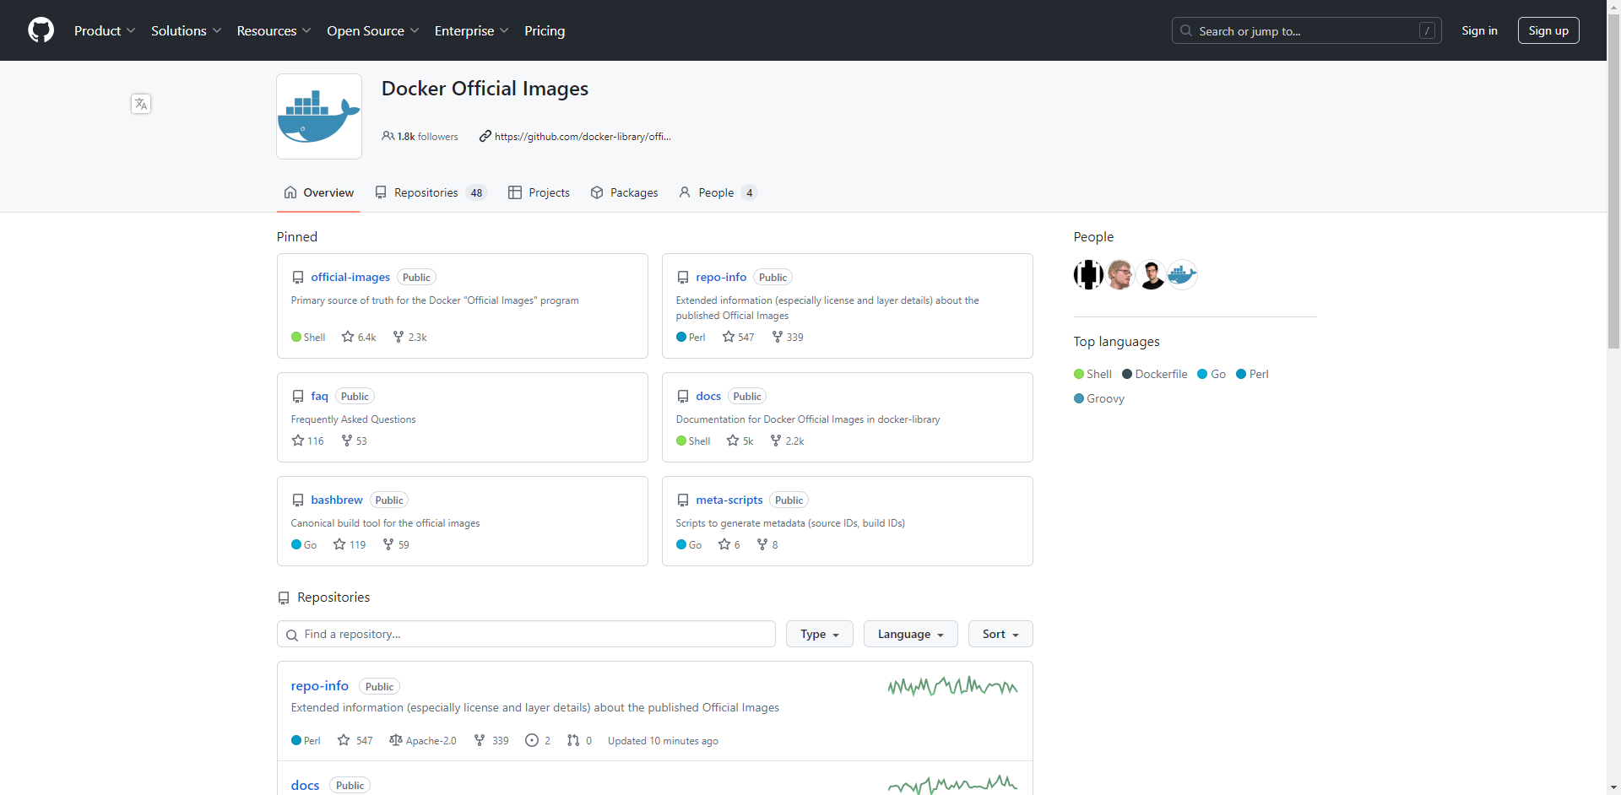Open Docker whale member avatar under People
Image resolution: width=1621 pixels, height=795 pixels.
click(1182, 274)
